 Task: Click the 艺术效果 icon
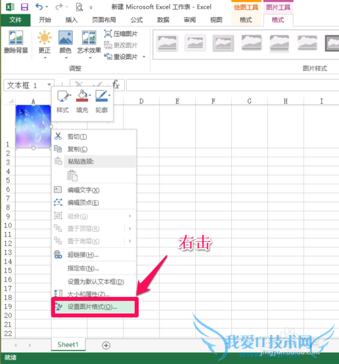(x=89, y=37)
